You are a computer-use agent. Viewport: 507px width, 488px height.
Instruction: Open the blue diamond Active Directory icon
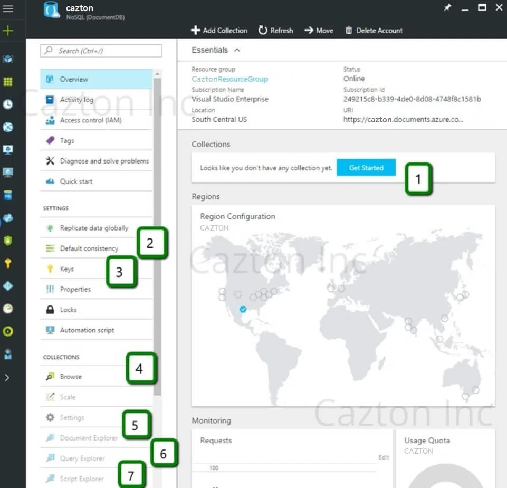coord(8,286)
